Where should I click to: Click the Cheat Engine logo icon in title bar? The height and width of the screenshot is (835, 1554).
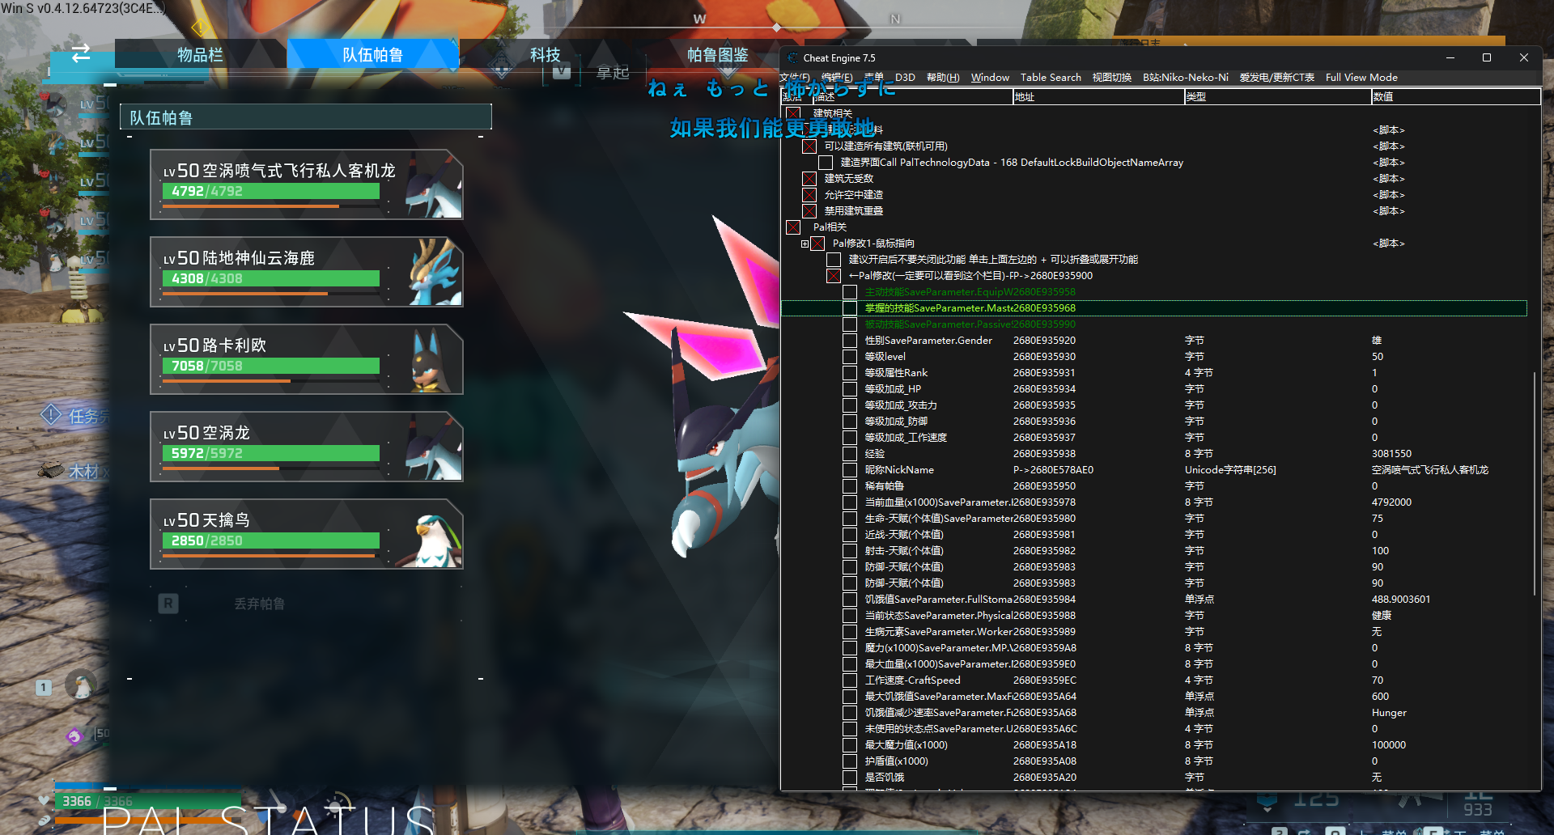pos(792,58)
